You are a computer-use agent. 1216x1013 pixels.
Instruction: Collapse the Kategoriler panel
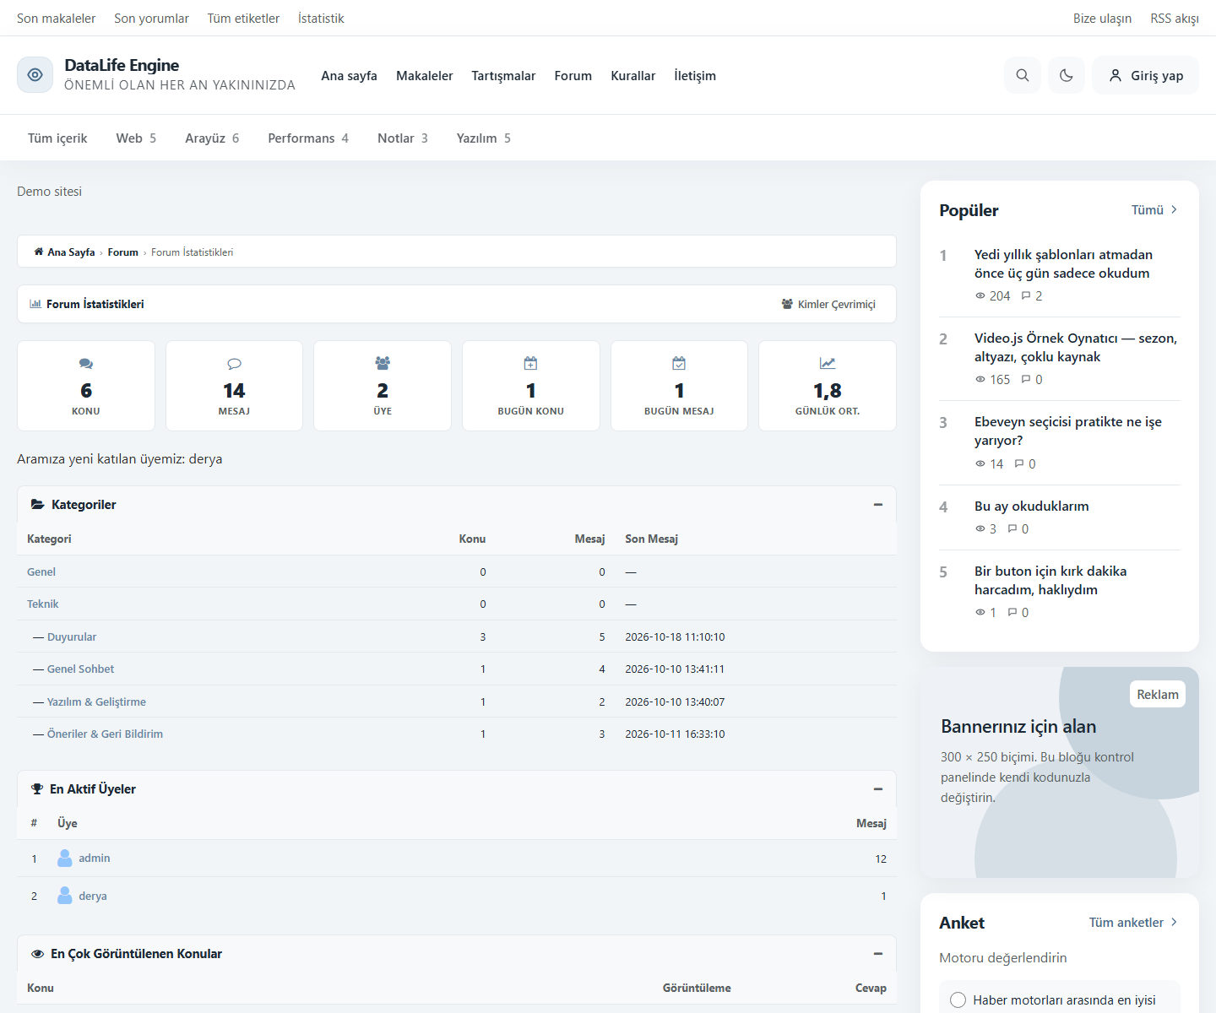tap(878, 504)
